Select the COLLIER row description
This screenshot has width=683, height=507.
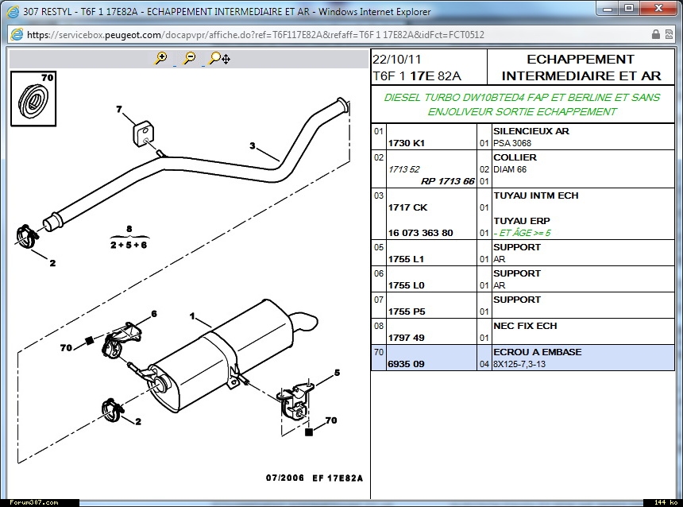coord(515,157)
